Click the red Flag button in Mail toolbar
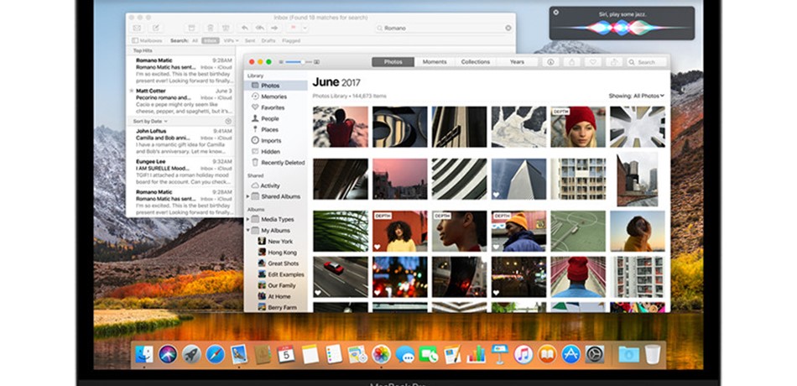Screen dimensions: 797x386 pyautogui.click(x=294, y=28)
